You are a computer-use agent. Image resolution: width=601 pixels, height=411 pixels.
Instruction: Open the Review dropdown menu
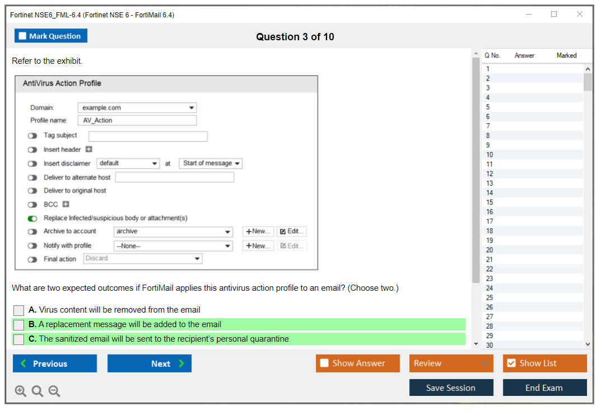(451, 363)
